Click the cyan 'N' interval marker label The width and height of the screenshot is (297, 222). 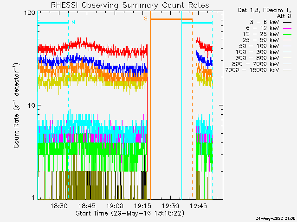pyautogui.click(x=73, y=22)
